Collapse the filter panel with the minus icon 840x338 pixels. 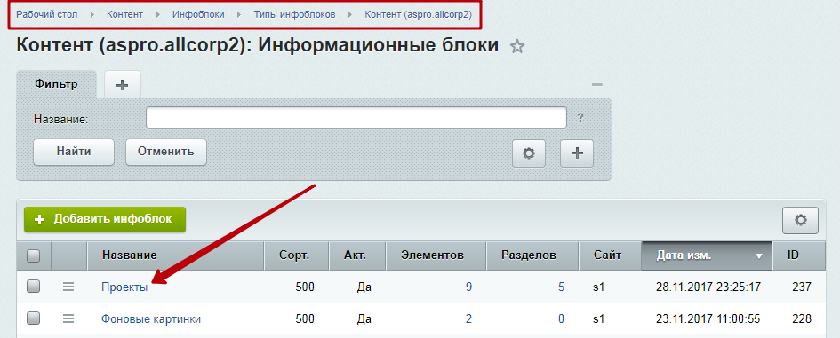click(597, 85)
